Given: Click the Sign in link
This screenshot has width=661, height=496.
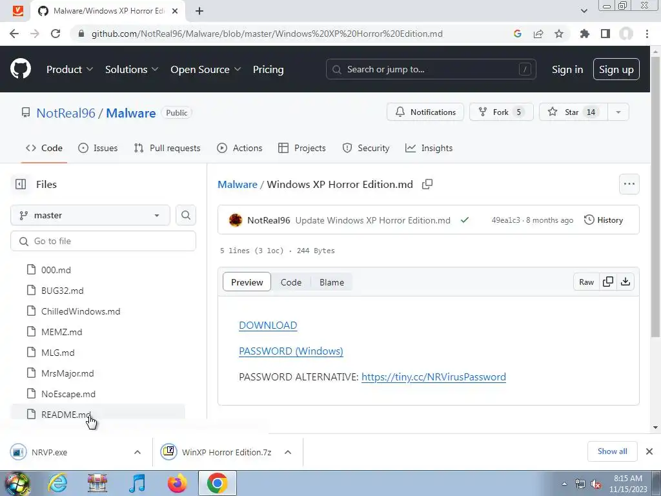Looking at the screenshot, I should 567,69.
